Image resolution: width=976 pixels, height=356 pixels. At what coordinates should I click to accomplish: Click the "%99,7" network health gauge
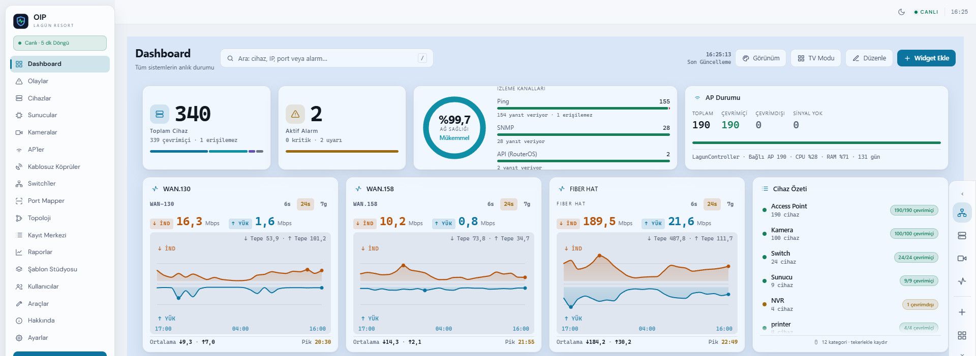point(454,128)
